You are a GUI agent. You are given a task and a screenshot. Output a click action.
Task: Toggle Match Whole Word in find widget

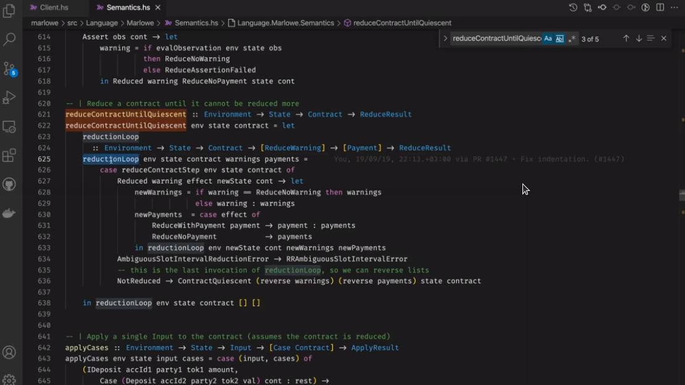pyautogui.click(x=559, y=38)
